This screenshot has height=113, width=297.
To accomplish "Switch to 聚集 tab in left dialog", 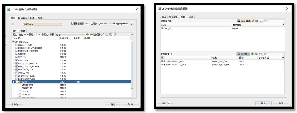I will [32, 18].
